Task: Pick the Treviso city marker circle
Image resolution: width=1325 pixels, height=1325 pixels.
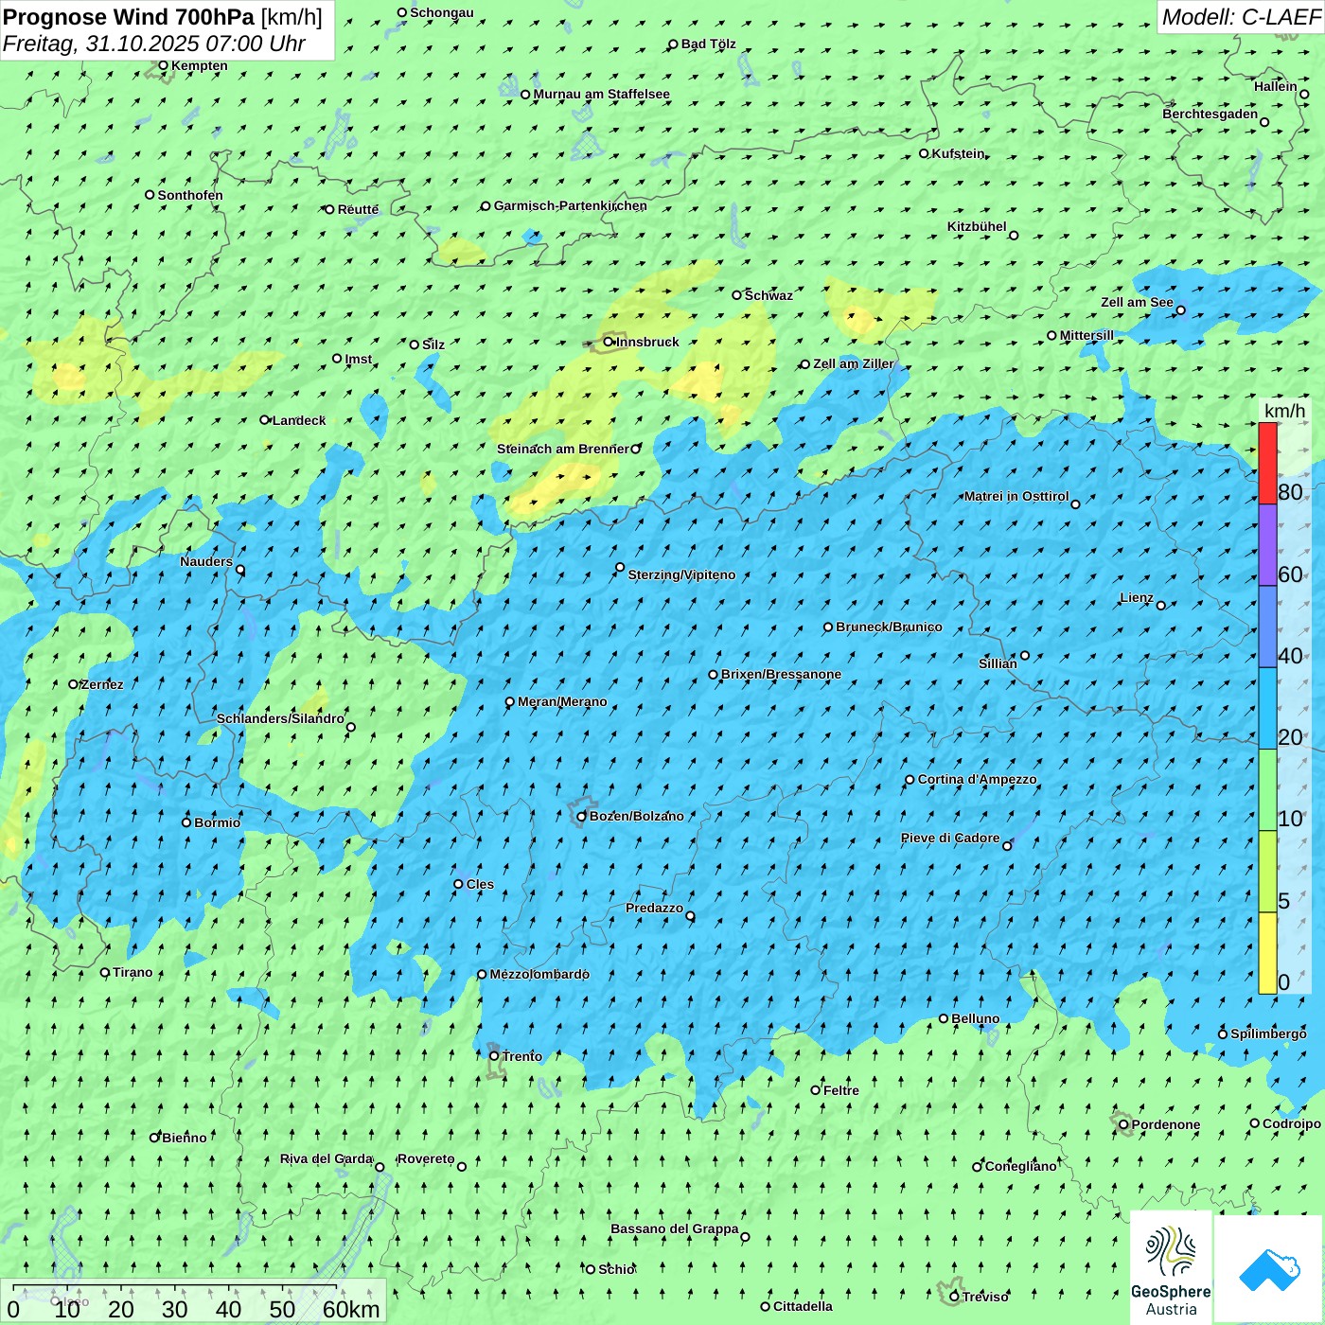Action: [x=954, y=1297]
